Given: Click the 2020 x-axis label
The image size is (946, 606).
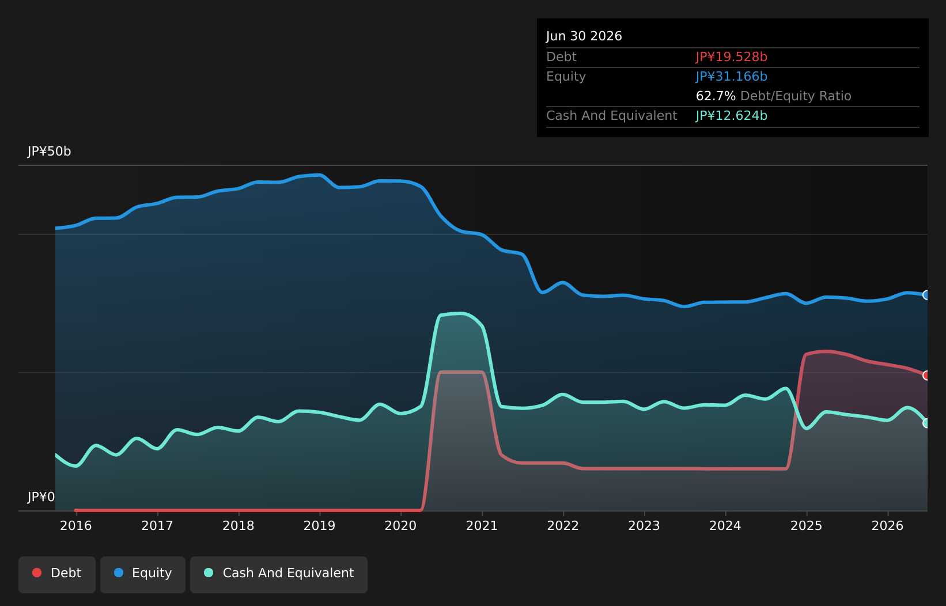Looking at the screenshot, I should click(400, 526).
